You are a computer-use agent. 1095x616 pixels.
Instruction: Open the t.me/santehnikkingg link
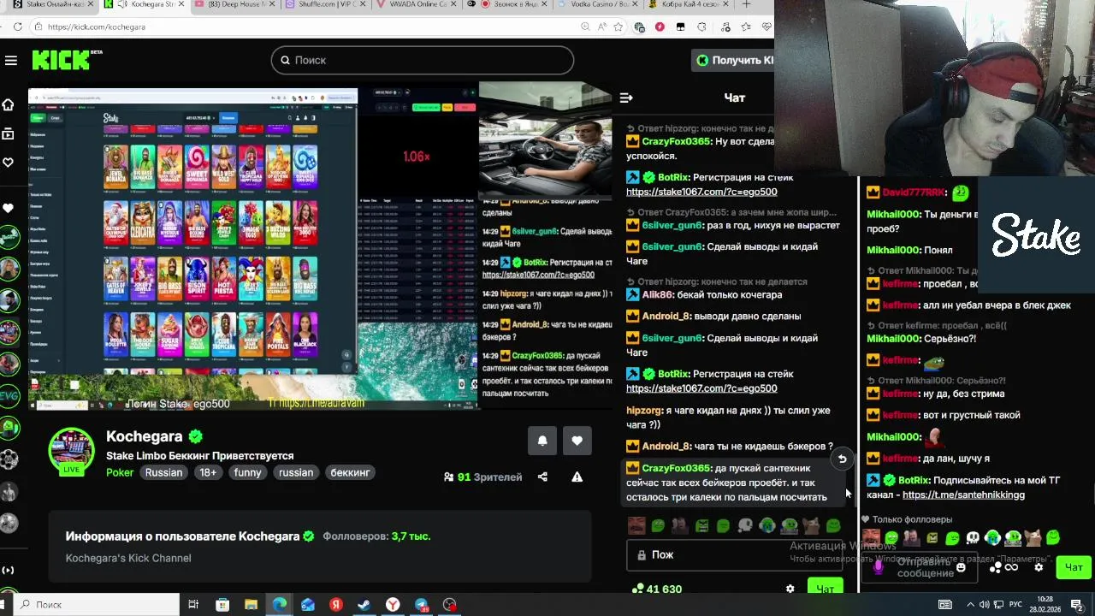[963, 495]
